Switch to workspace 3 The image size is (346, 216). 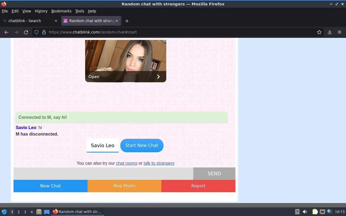tap(25, 212)
